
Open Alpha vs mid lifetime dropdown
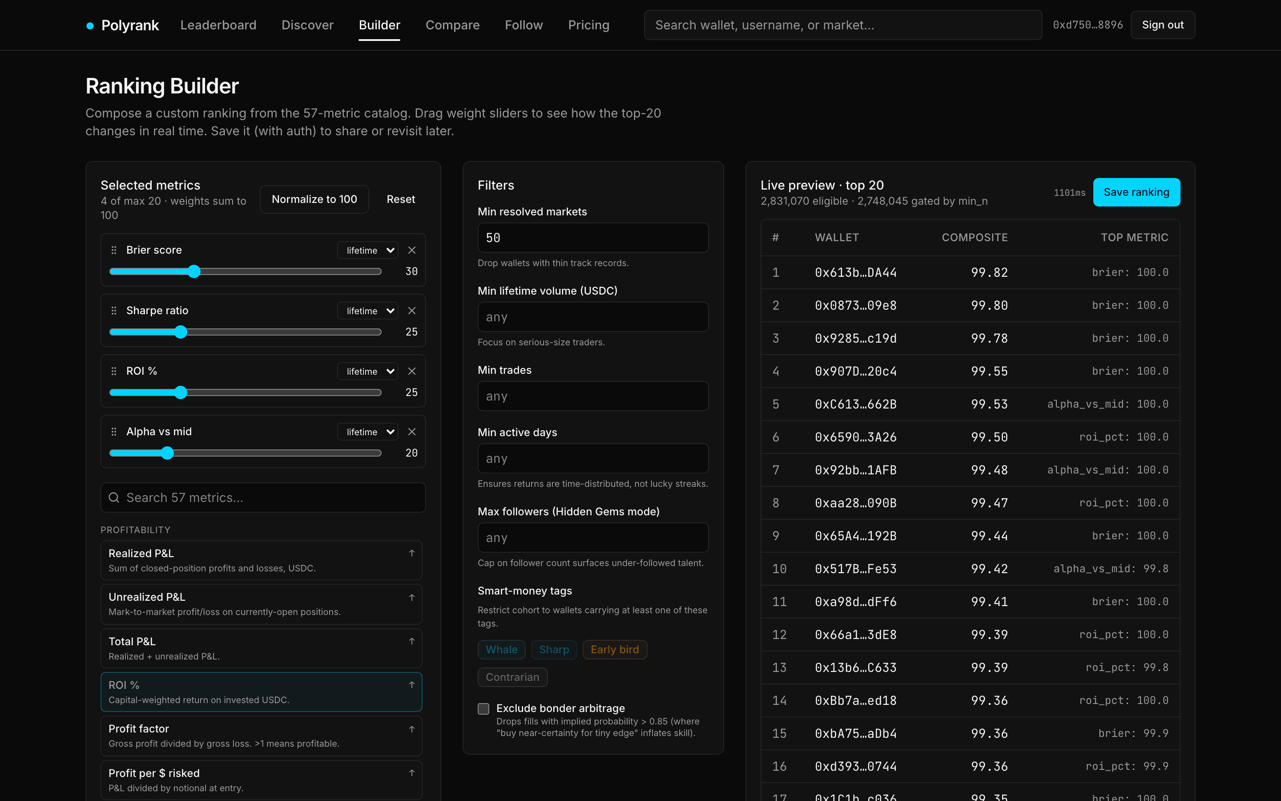point(368,432)
